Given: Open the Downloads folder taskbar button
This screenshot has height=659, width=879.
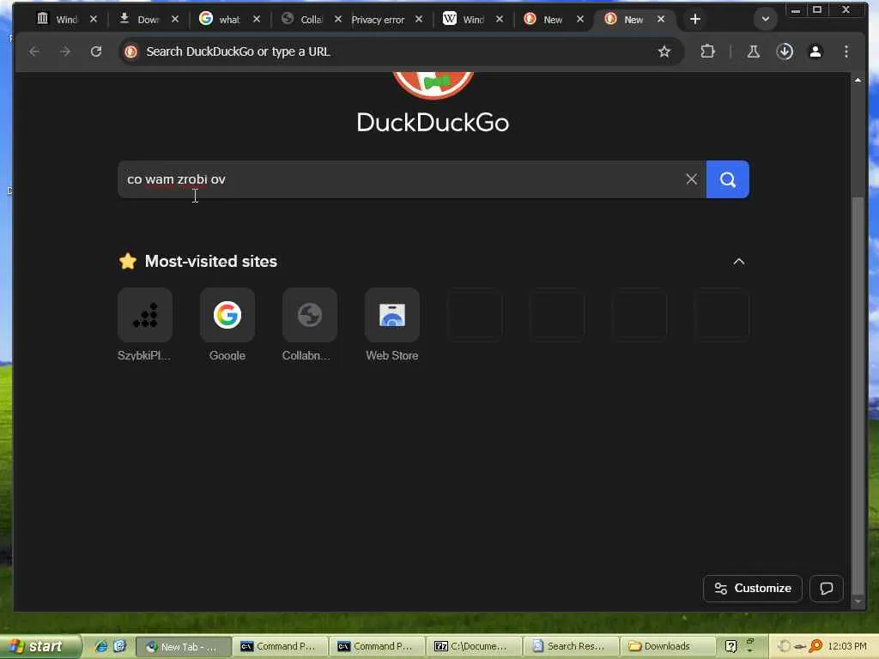Looking at the screenshot, I should (x=668, y=647).
